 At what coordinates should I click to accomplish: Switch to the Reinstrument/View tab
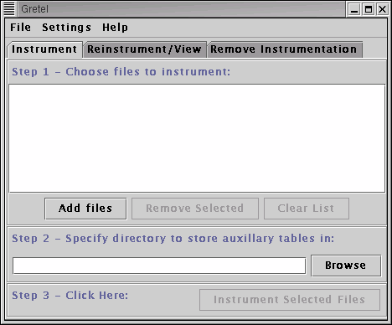coord(144,49)
